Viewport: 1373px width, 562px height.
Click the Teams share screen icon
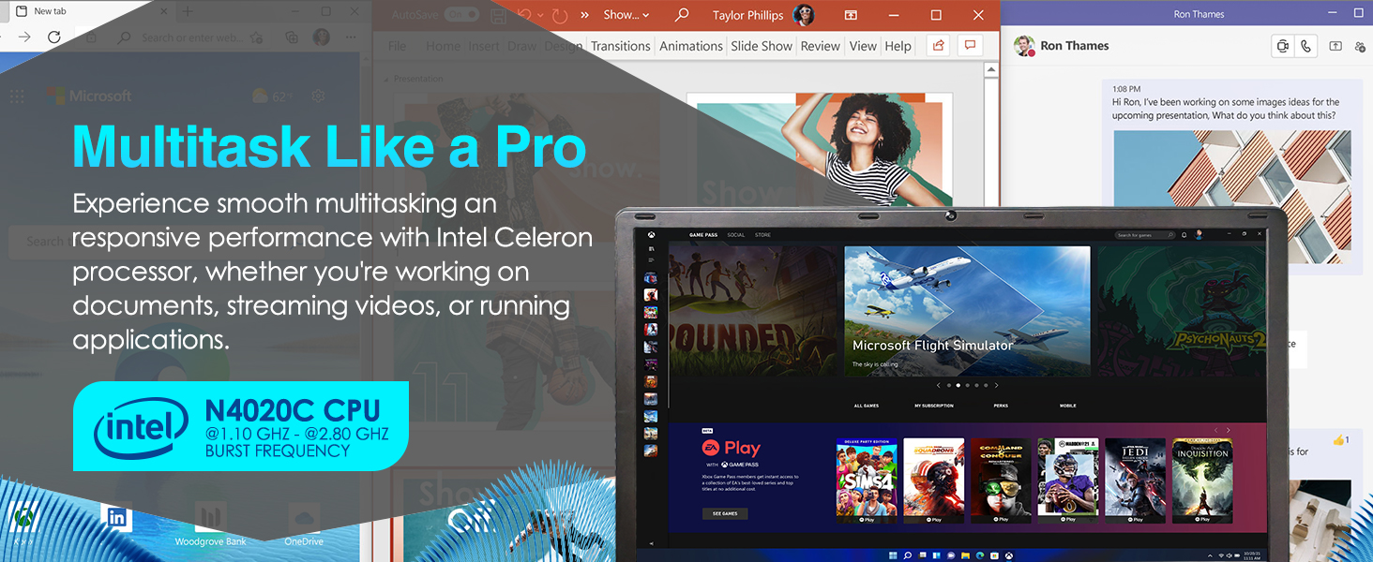tap(1335, 46)
